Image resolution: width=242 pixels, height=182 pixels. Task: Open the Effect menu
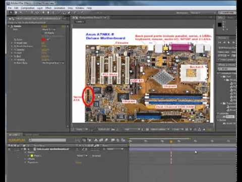[x=48, y=8]
